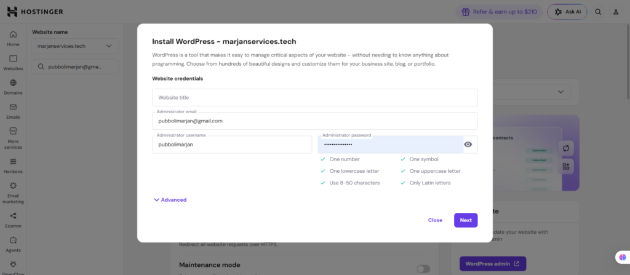
Task: Open Emails sidebar section
Action: point(14,111)
